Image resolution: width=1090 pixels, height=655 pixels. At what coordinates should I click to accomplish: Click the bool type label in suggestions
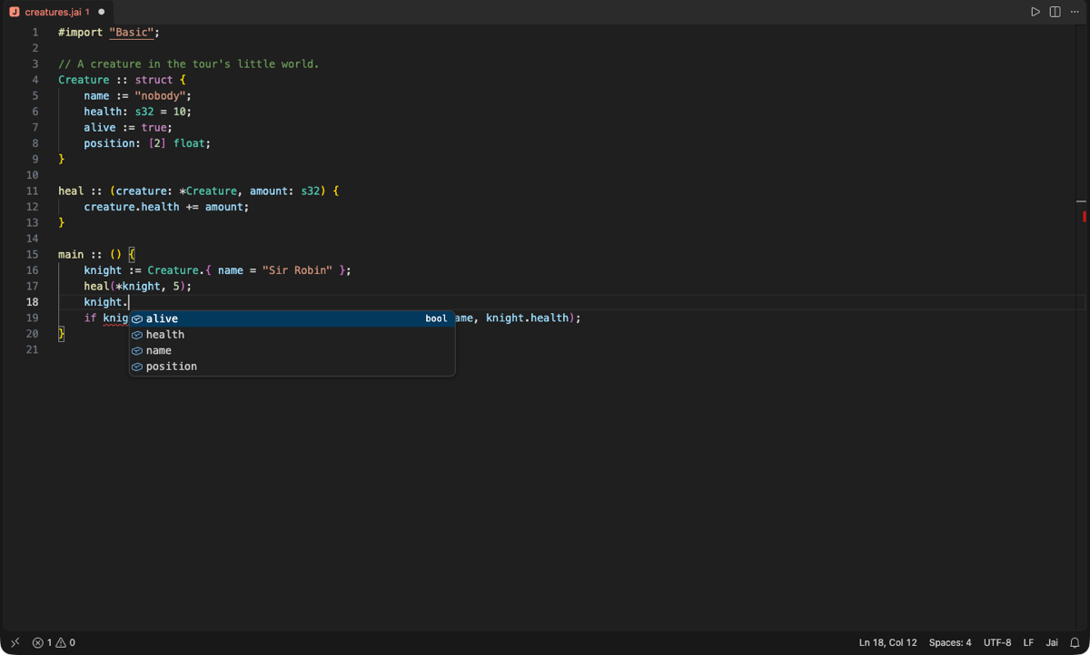point(436,318)
